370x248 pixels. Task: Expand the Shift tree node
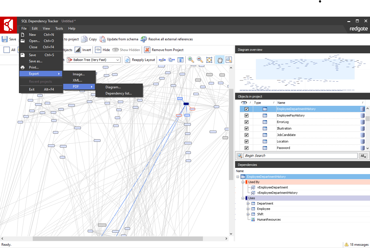248,214
